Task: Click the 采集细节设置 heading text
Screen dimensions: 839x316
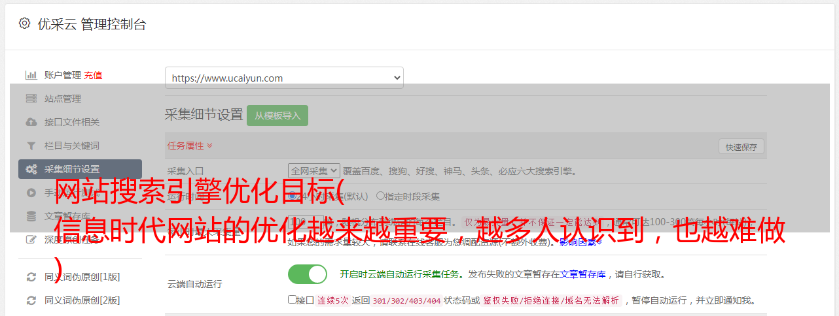Action: point(204,115)
